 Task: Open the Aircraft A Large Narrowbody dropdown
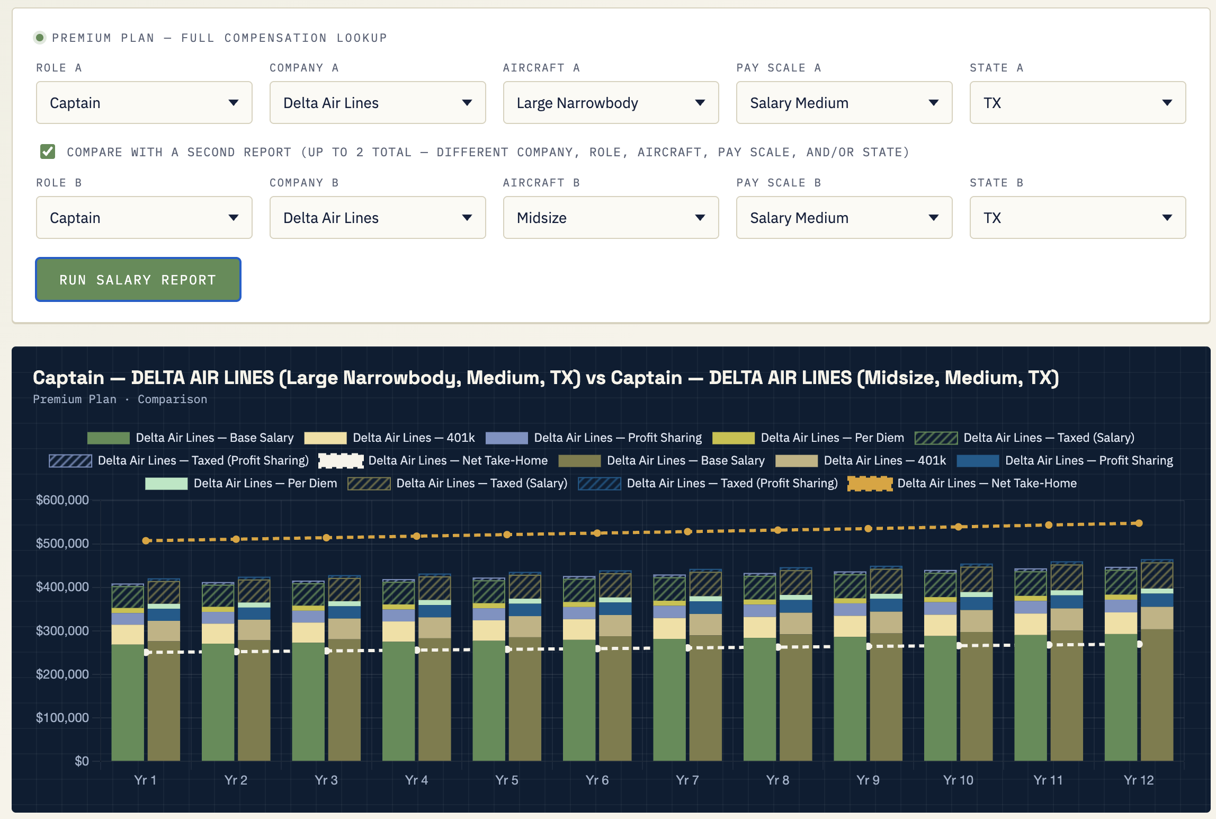(x=611, y=103)
